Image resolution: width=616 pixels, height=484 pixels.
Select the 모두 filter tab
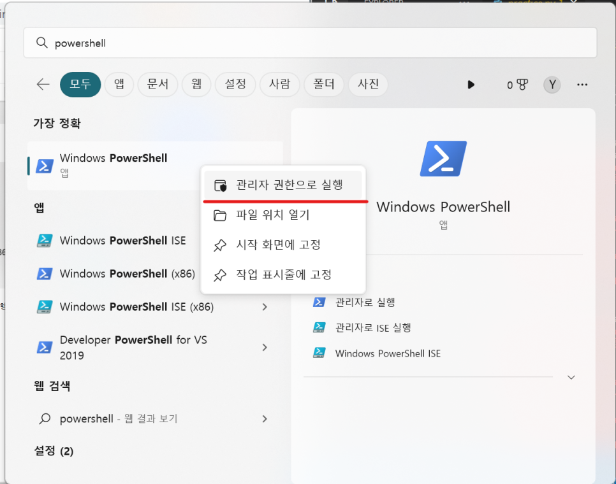[x=80, y=84]
